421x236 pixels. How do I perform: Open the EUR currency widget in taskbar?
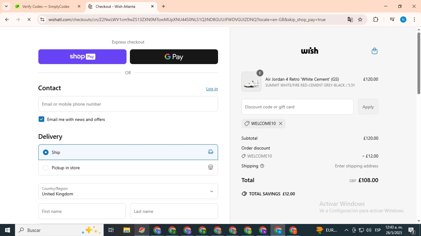pos(326,230)
